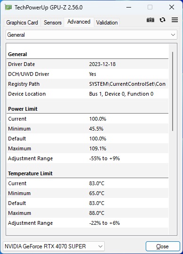Image resolution: width=183 pixels, height=254 pixels.
Task: Click the Power Limit section header
Action: (x=23, y=109)
